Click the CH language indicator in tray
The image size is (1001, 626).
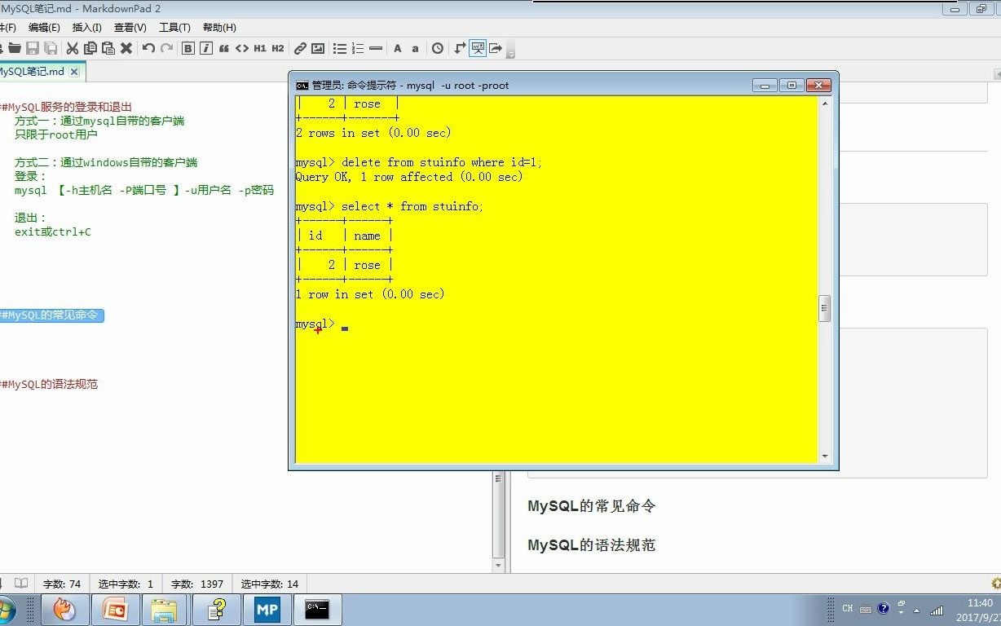click(848, 609)
